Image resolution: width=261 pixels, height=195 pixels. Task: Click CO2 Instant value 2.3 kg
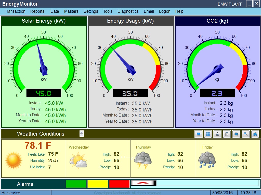click(226, 103)
